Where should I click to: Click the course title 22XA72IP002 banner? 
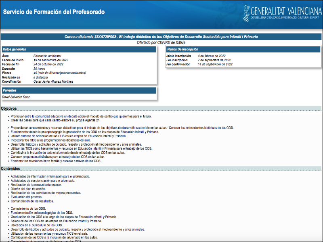(161, 37)
